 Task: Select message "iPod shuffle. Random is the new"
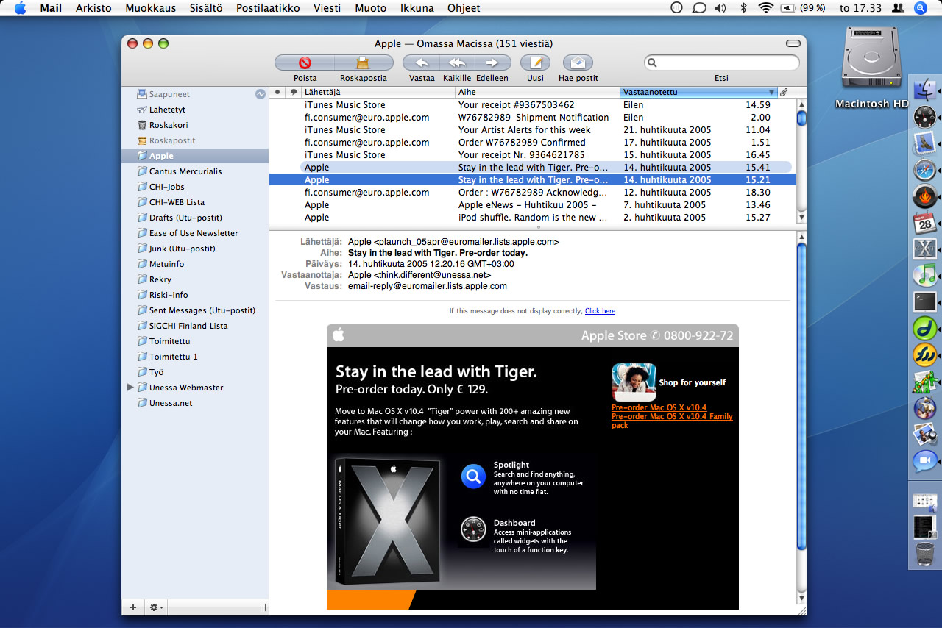[x=532, y=217]
